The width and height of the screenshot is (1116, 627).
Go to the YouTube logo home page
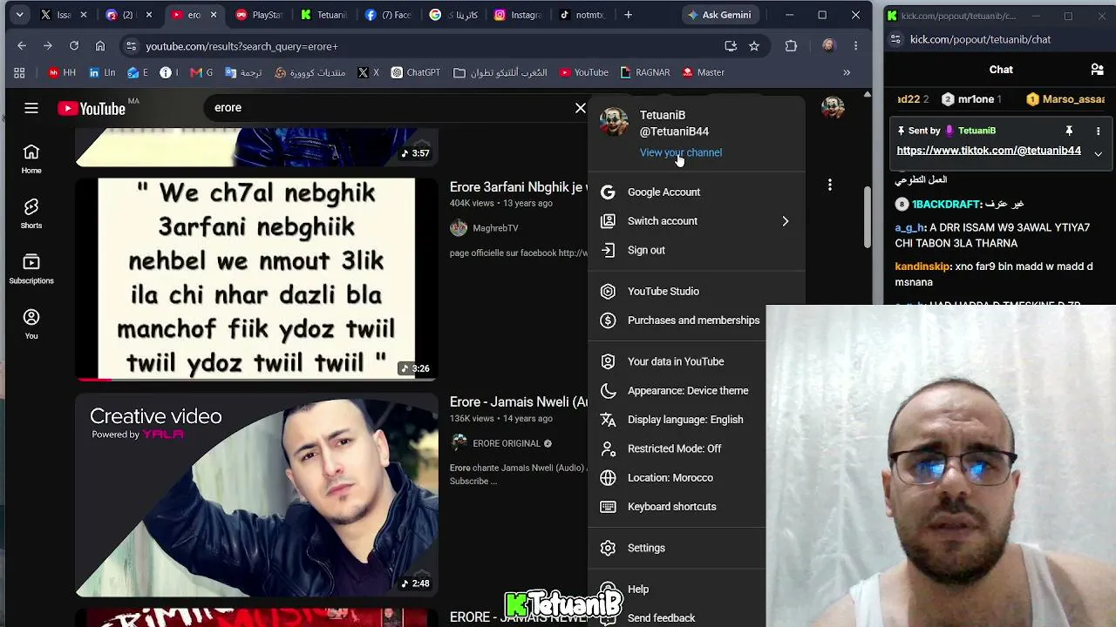tap(92, 108)
